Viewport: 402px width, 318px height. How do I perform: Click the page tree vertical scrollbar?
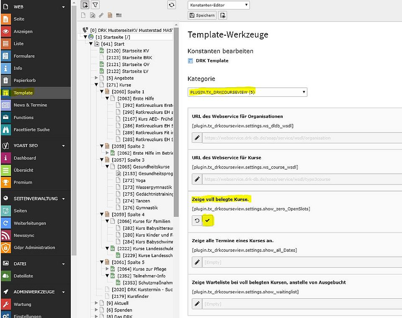pos(176,126)
